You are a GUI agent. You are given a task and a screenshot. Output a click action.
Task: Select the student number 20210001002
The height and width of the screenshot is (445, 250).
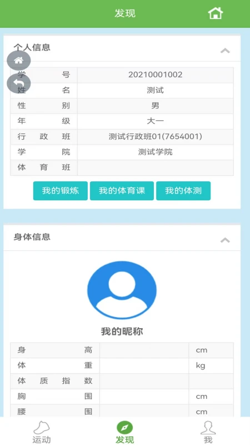(x=156, y=75)
